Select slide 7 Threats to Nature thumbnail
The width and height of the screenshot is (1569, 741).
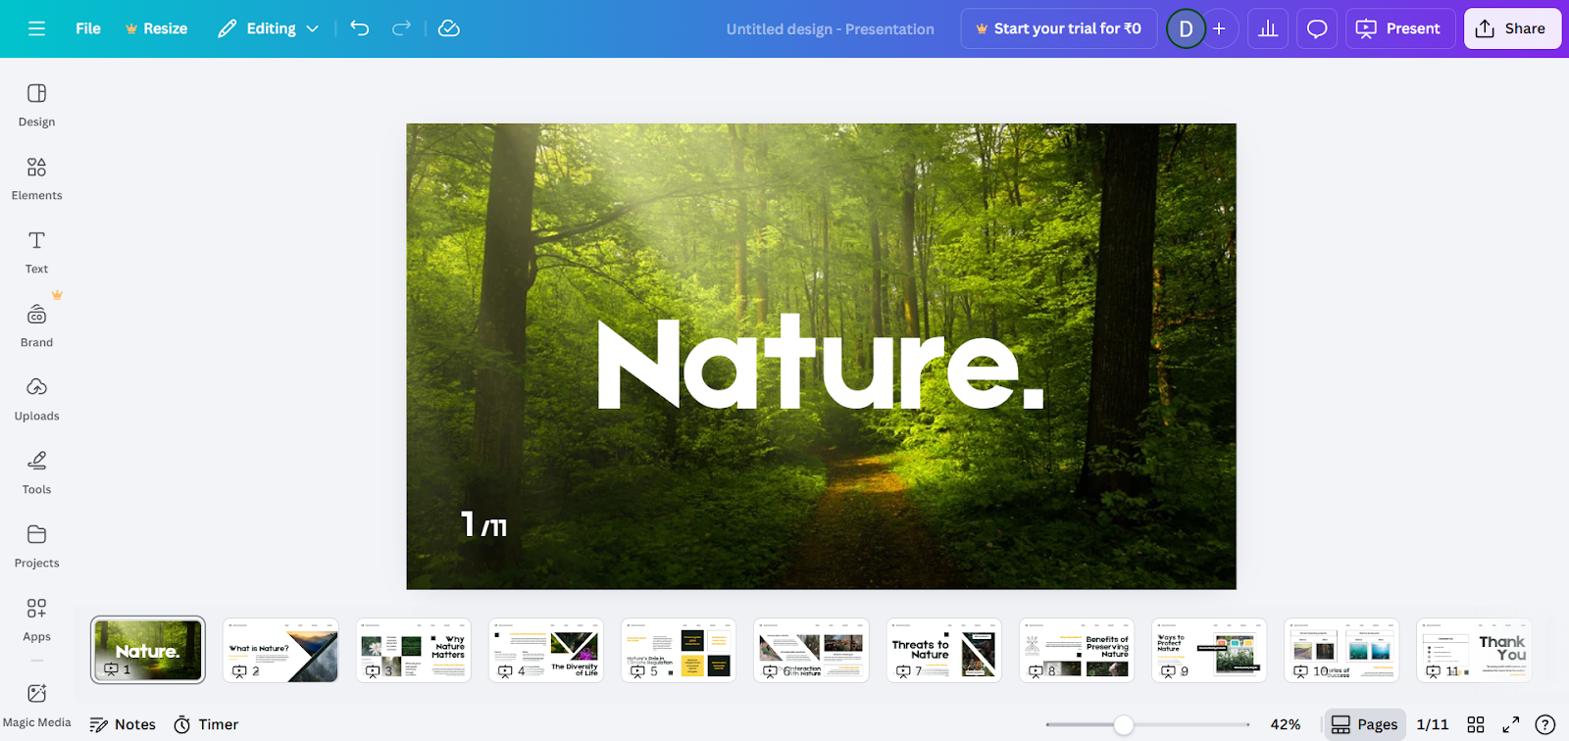tap(944, 650)
